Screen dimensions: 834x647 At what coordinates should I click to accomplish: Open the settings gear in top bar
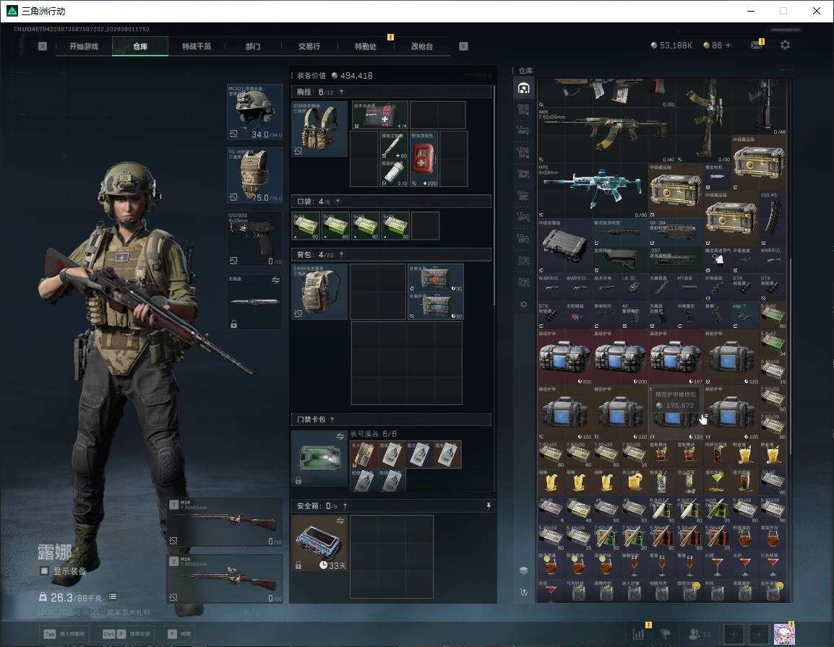coord(785,45)
